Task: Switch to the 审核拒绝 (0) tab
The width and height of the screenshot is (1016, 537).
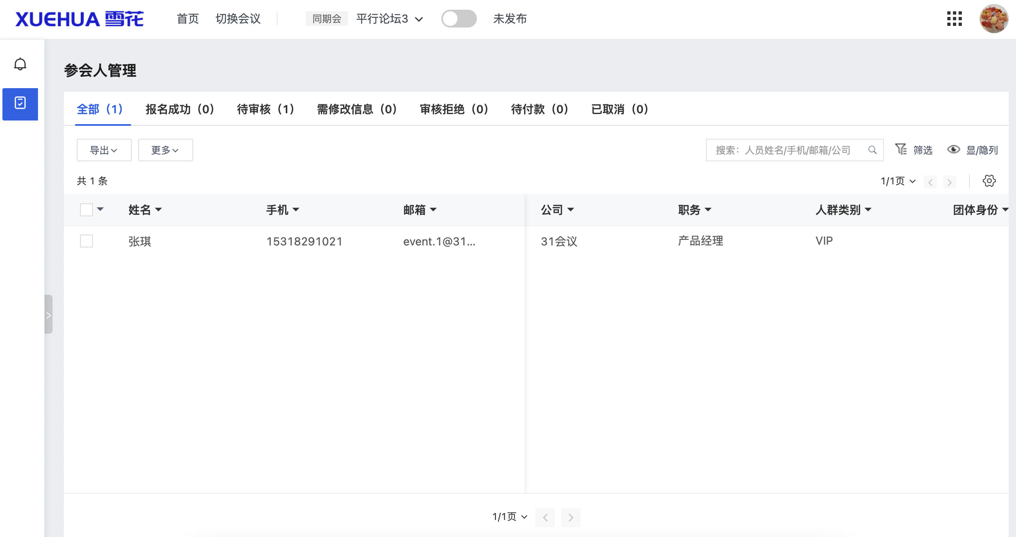Action: 454,109
